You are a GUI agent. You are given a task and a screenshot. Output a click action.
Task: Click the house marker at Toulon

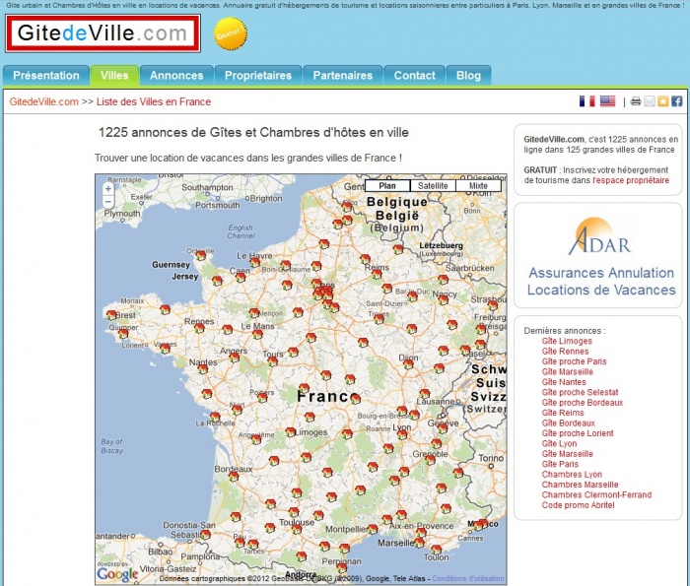tap(436, 550)
